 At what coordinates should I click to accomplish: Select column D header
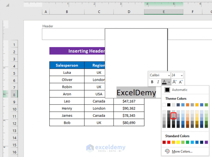tap(129, 12)
